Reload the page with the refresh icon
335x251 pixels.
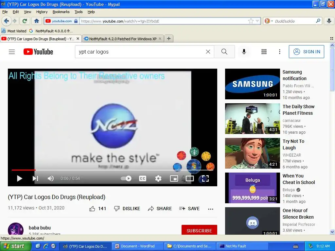coord(25,21)
